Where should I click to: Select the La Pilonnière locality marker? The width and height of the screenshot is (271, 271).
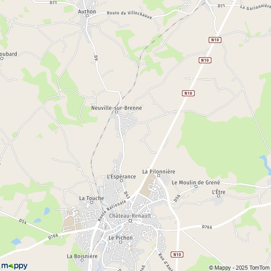(x=159, y=176)
